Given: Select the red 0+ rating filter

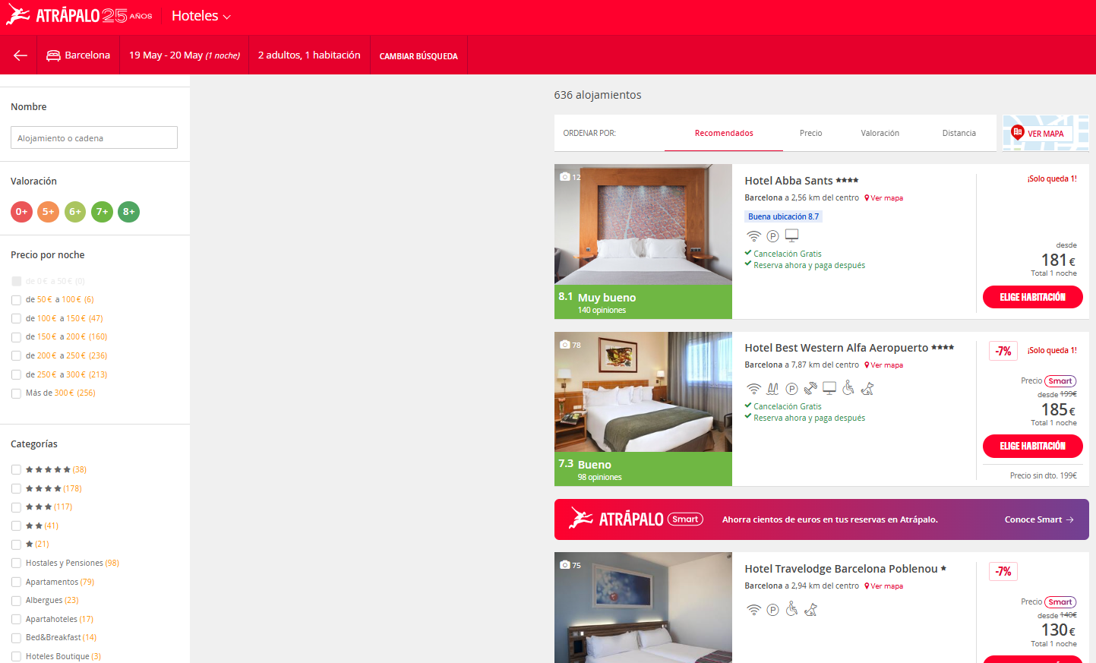Looking at the screenshot, I should click(21, 212).
